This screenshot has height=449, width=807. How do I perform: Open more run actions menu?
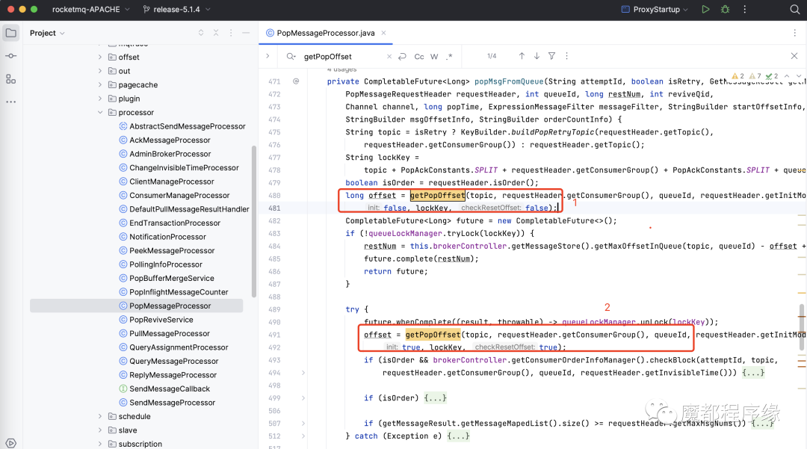click(744, 9)
